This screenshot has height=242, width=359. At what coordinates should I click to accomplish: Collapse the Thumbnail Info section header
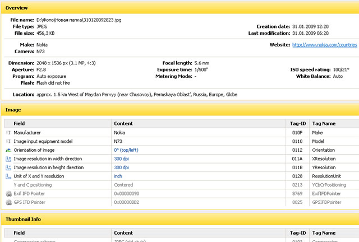25,219
